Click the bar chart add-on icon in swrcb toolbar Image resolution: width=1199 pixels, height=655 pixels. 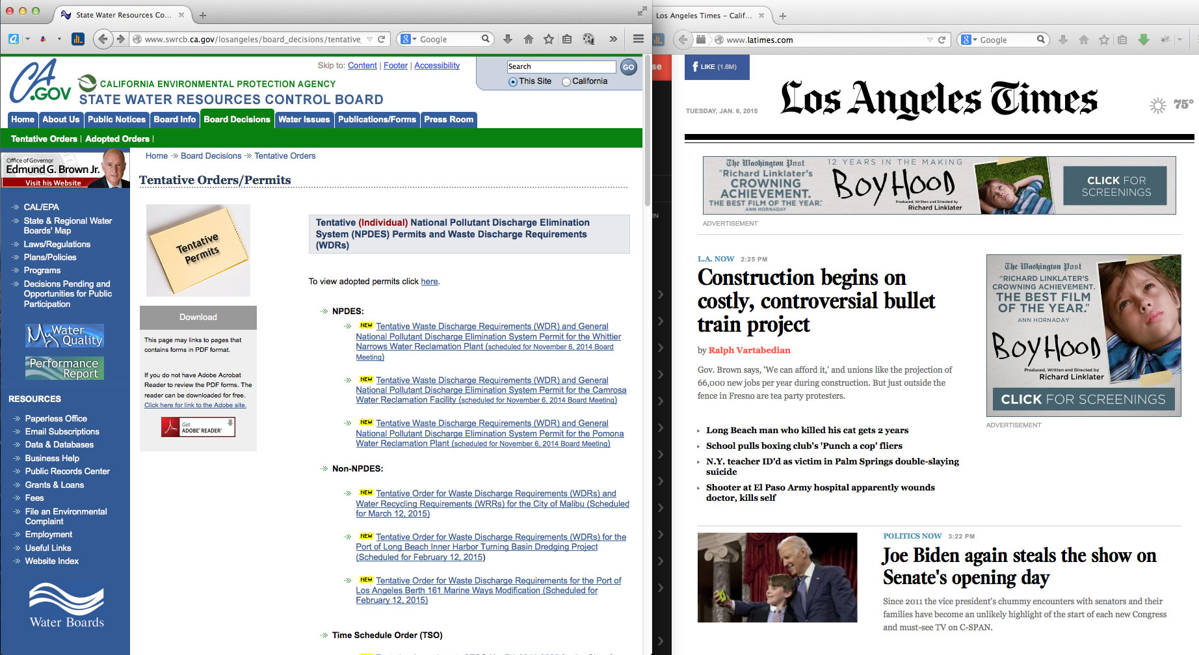pyautogui.click(x=77, y=39)
